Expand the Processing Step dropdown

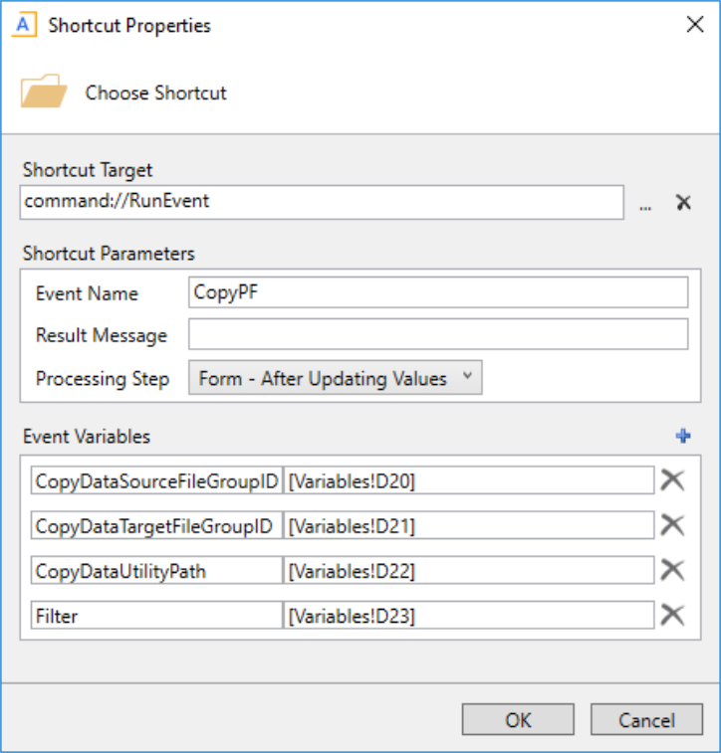click(335, 378)
